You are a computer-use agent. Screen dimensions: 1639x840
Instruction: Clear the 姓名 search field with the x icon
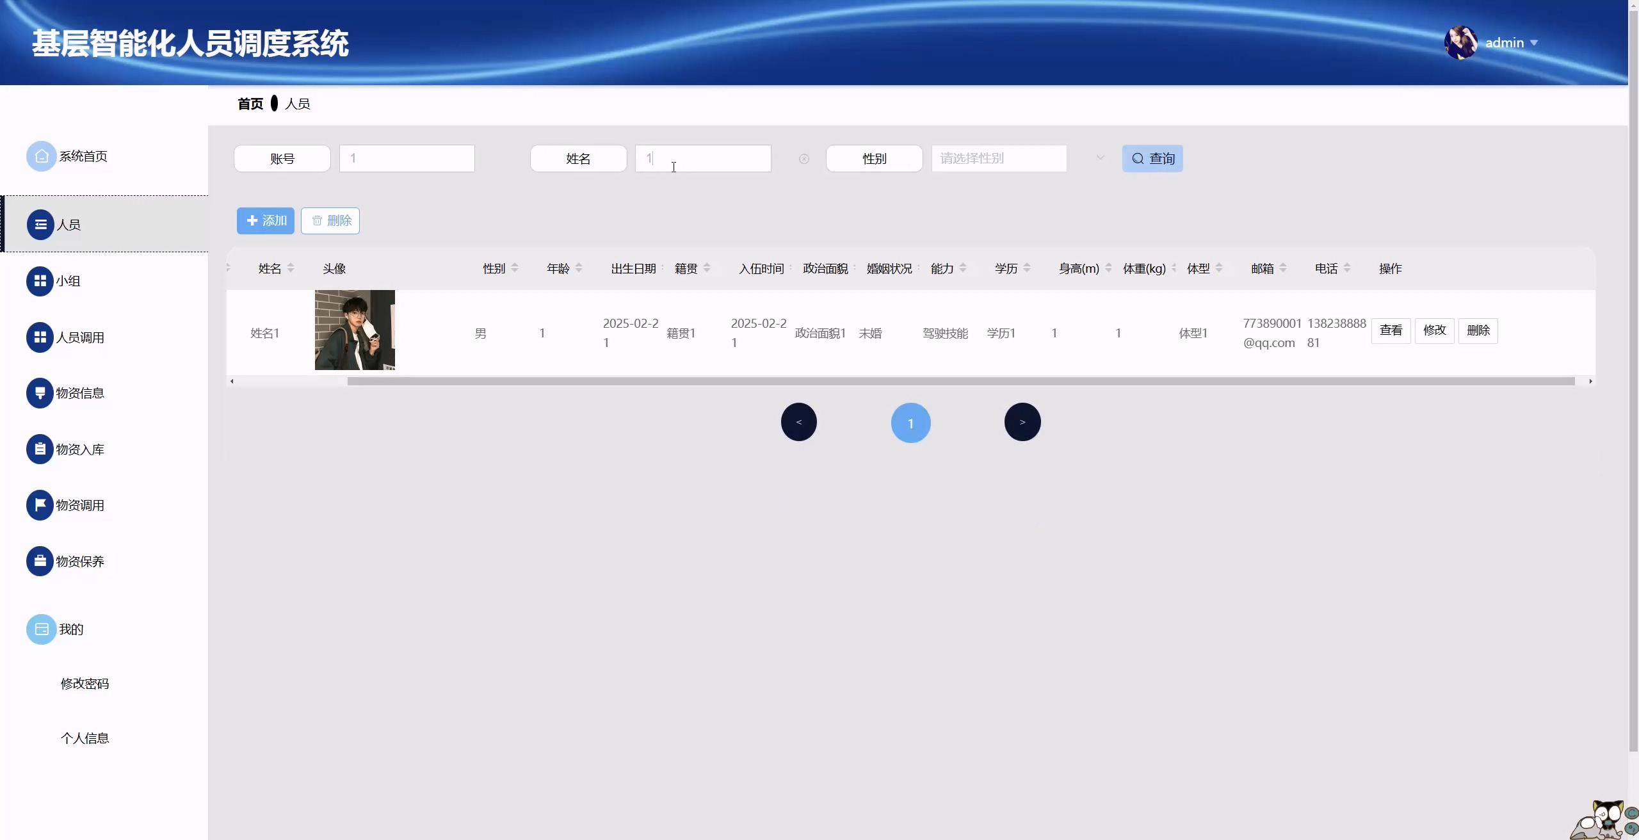pyautogui.click(x=804, y=159)
